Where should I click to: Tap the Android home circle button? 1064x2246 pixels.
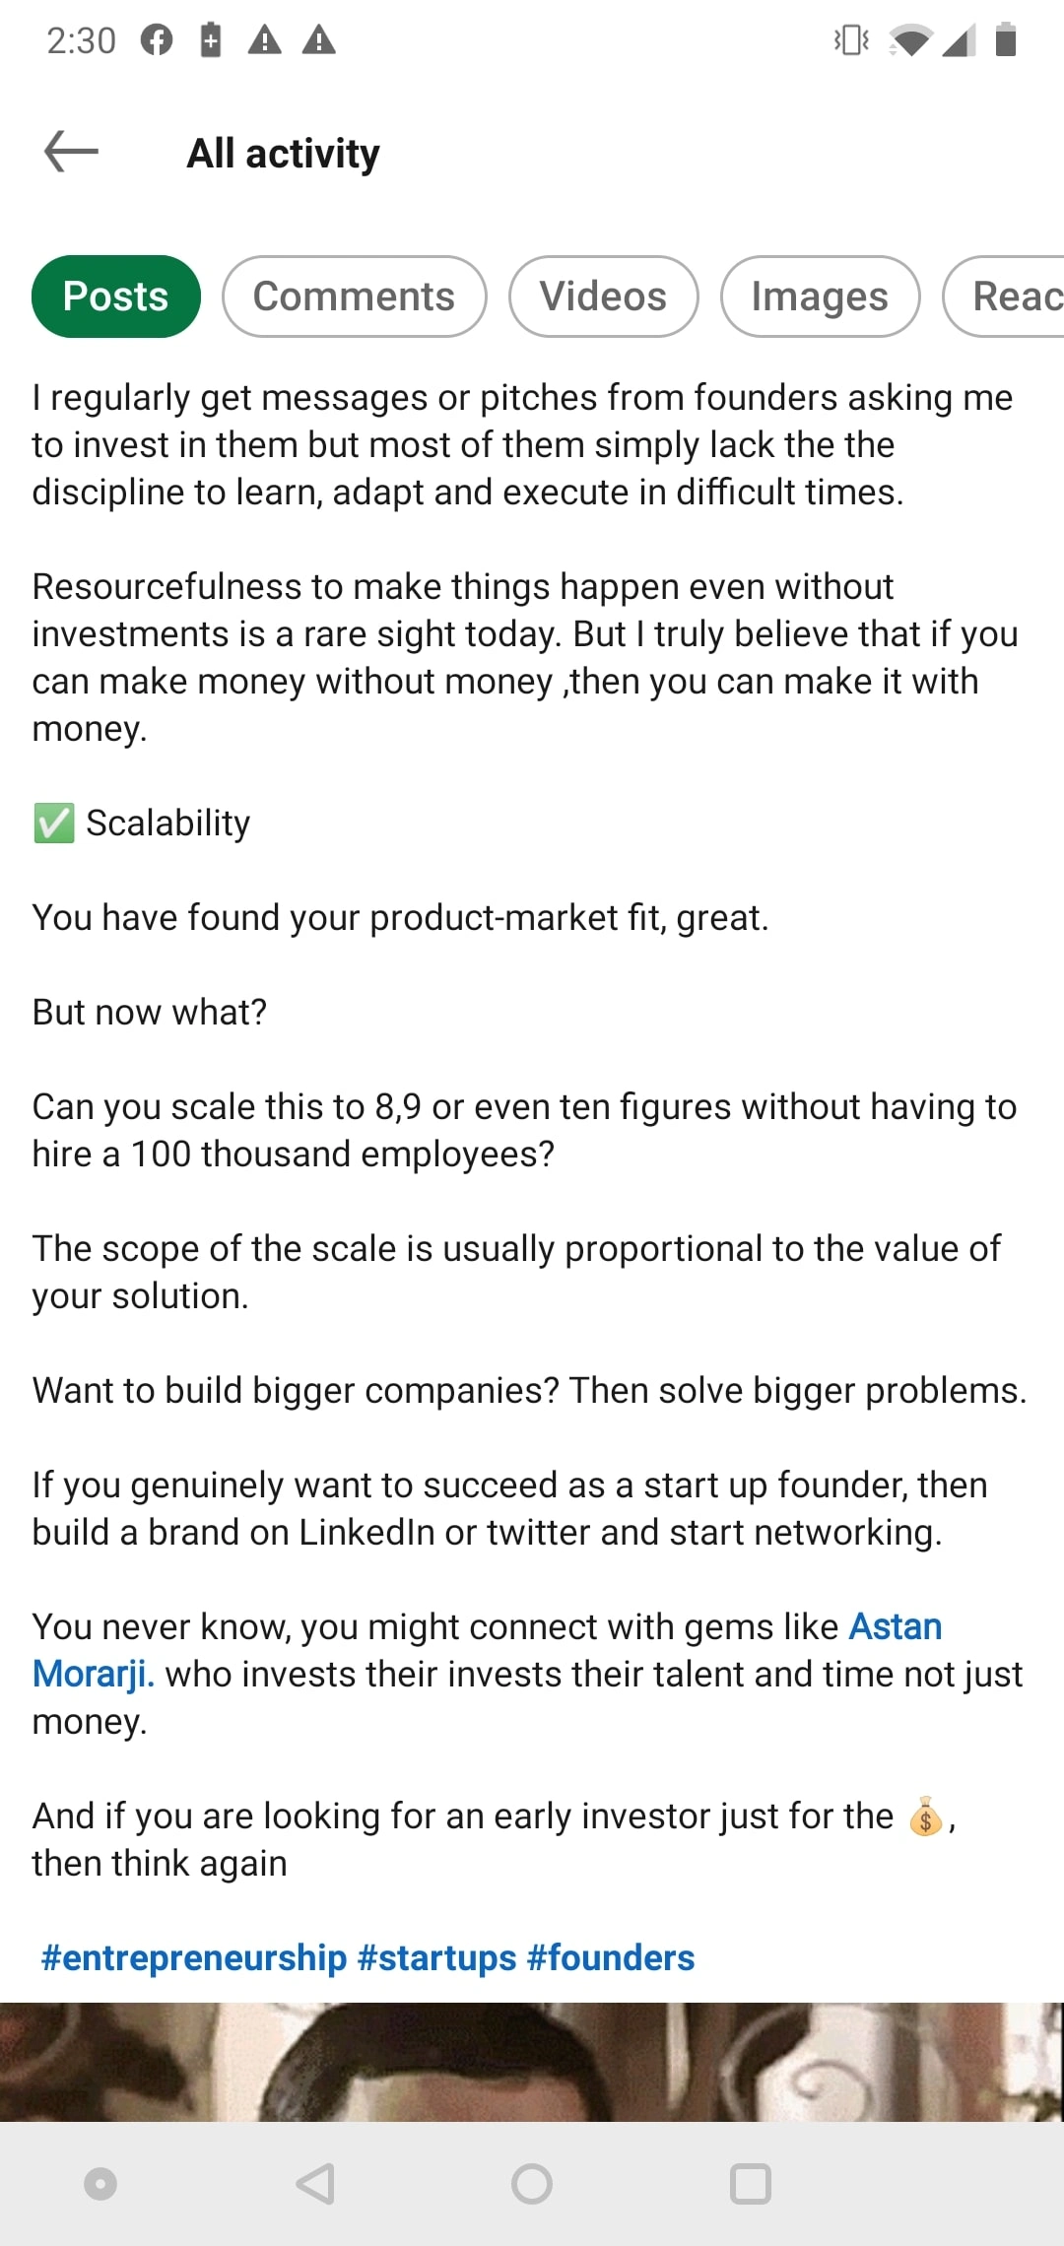[x=532, y=2184]
